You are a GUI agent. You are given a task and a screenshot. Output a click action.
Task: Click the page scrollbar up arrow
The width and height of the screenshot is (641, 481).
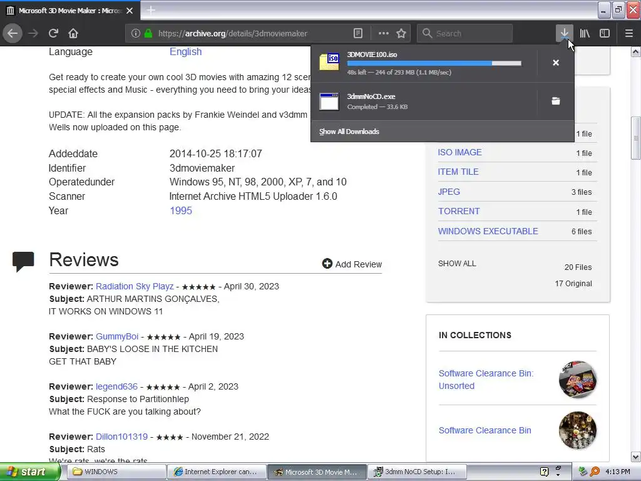click(x=635, y=51)
